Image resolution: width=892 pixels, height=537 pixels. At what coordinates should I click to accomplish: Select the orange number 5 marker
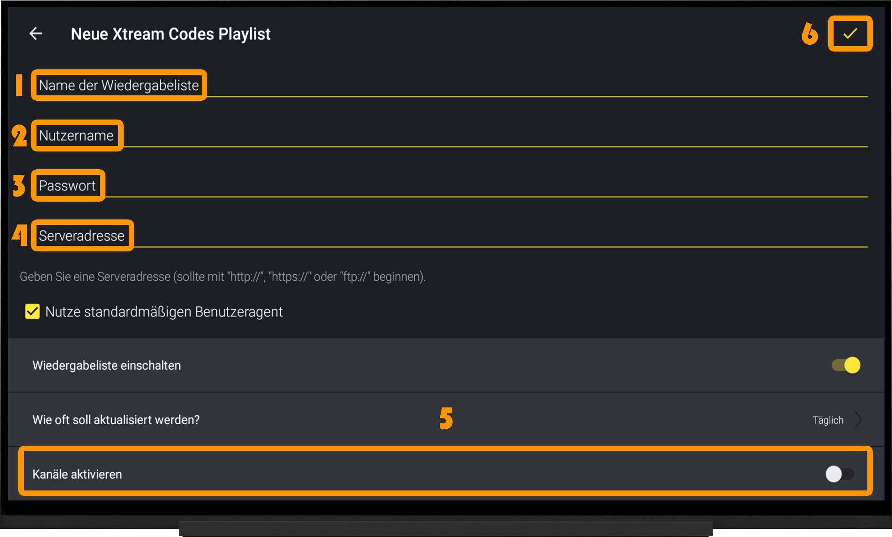(x=446, y=418)
